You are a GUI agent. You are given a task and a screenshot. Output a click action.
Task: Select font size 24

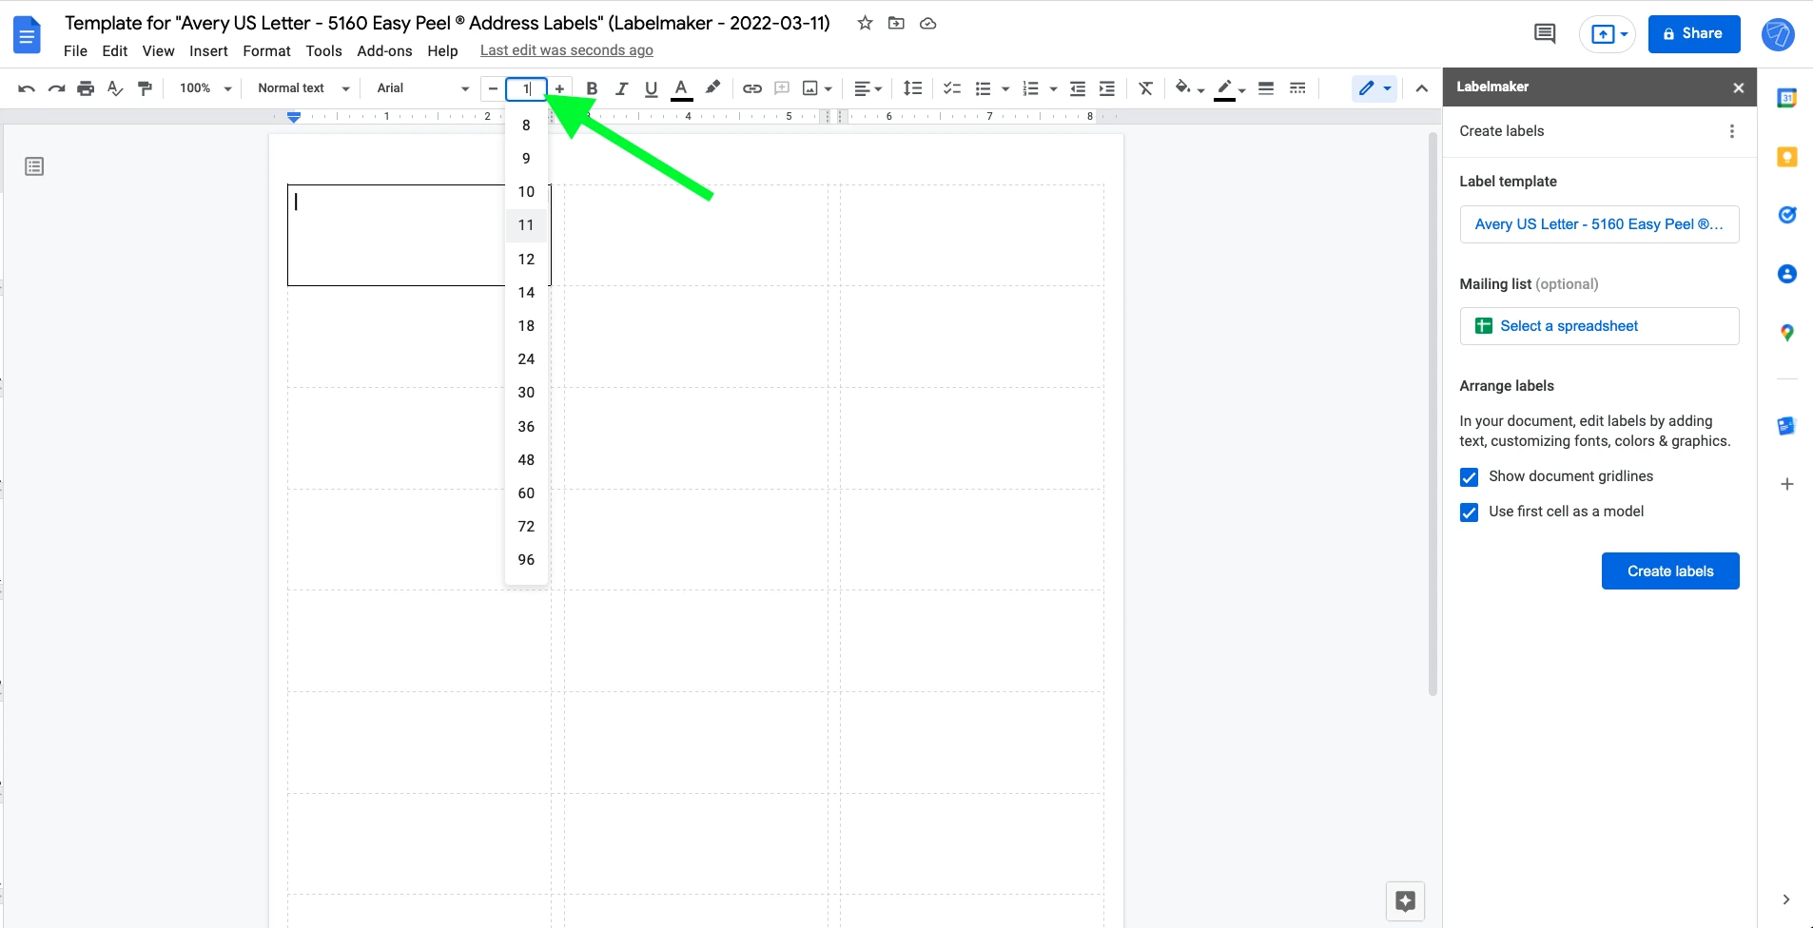point(526,358)
